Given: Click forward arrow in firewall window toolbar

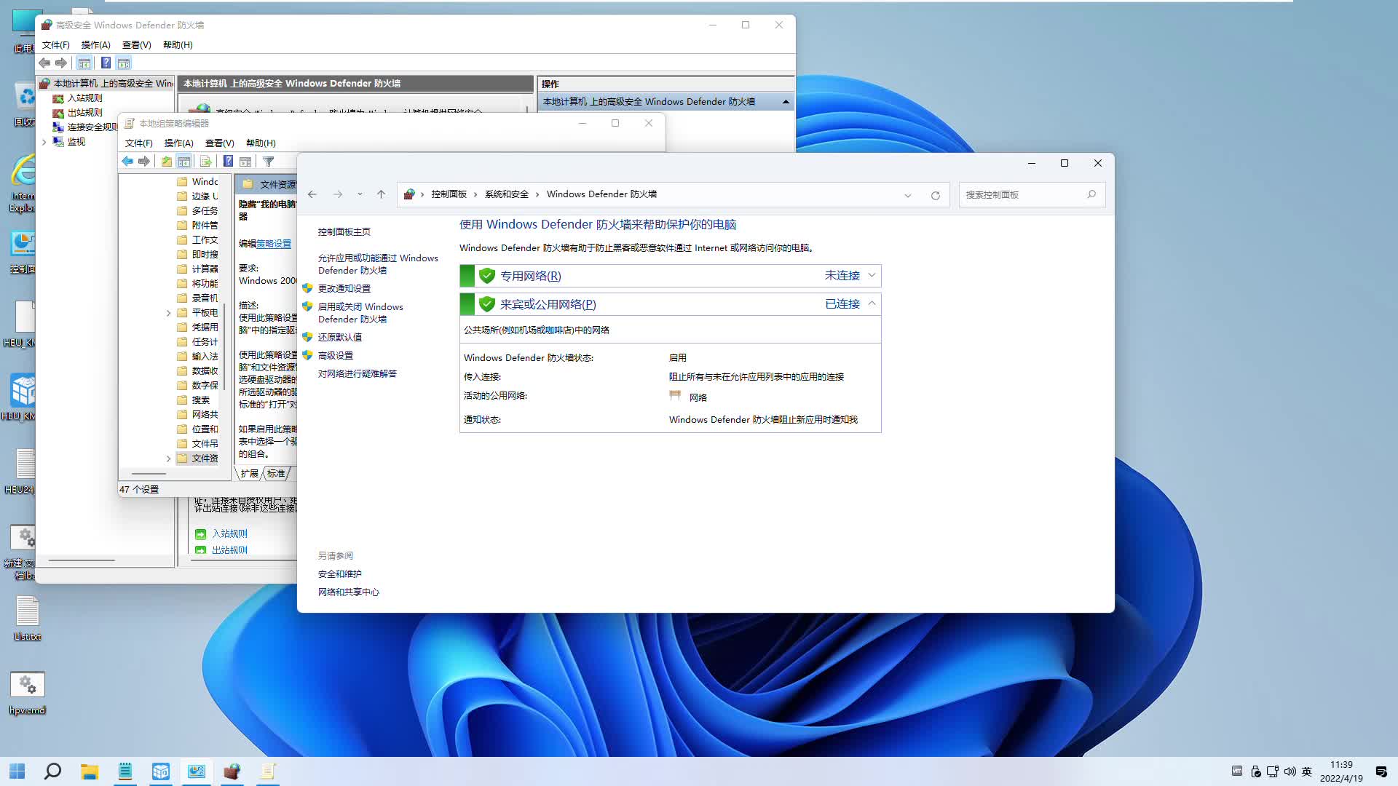Looking at the screenshot, I should [x=61, y=63].
